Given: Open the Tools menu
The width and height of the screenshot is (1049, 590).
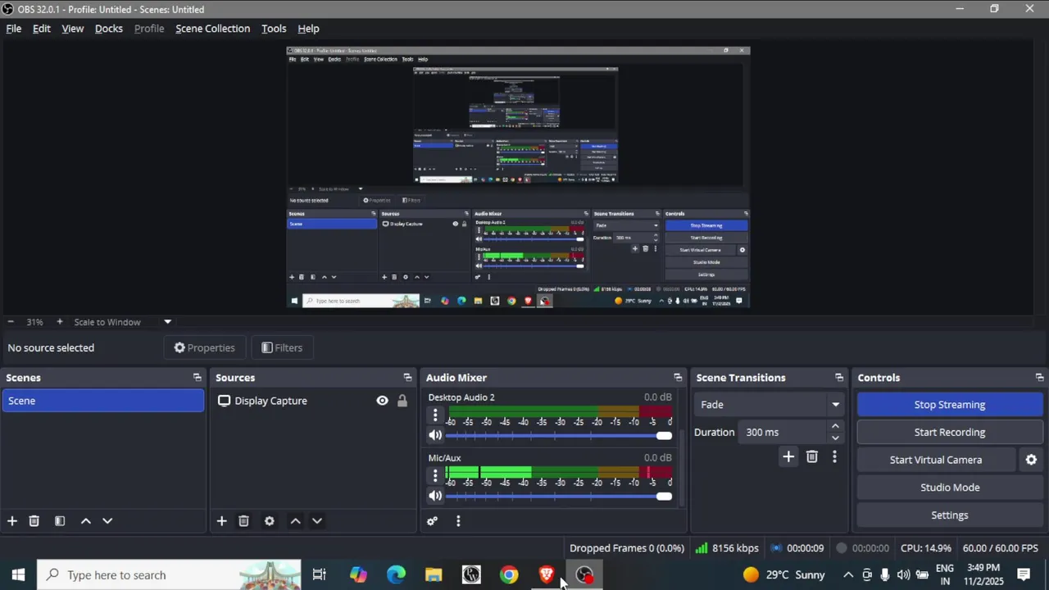Looking at the screenshot, I should pyautogui.click(x=274, y=29).
